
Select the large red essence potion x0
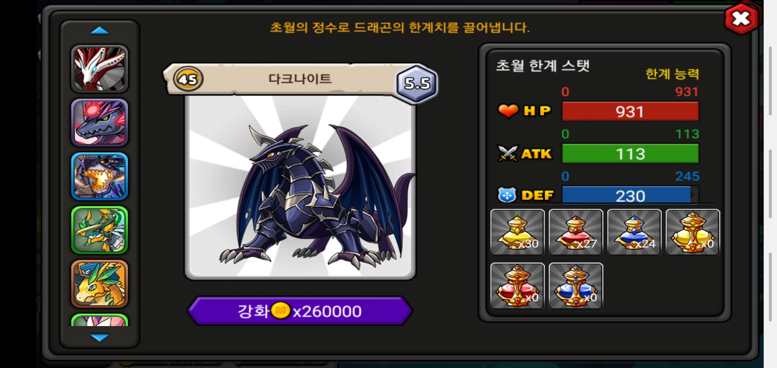(517, 286)
